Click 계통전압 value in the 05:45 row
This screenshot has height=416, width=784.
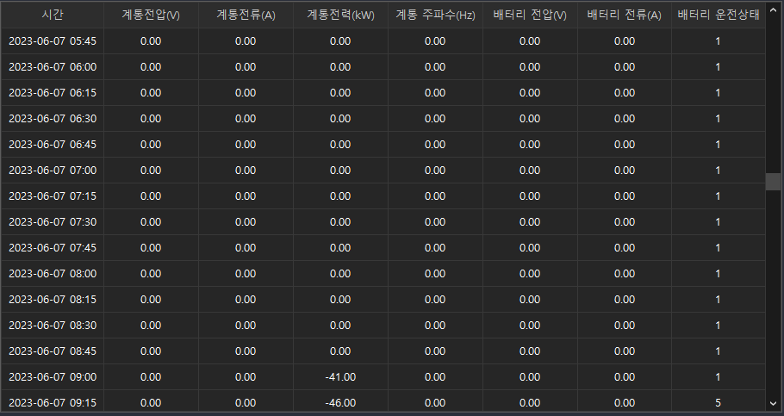pos(151,41)
